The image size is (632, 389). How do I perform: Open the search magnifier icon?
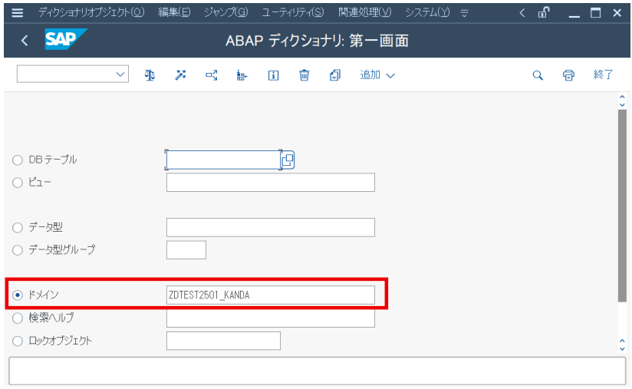click(538, 75)
